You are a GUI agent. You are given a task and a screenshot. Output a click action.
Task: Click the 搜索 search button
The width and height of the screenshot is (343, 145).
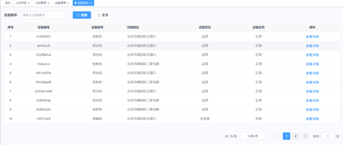pos(82,15)
